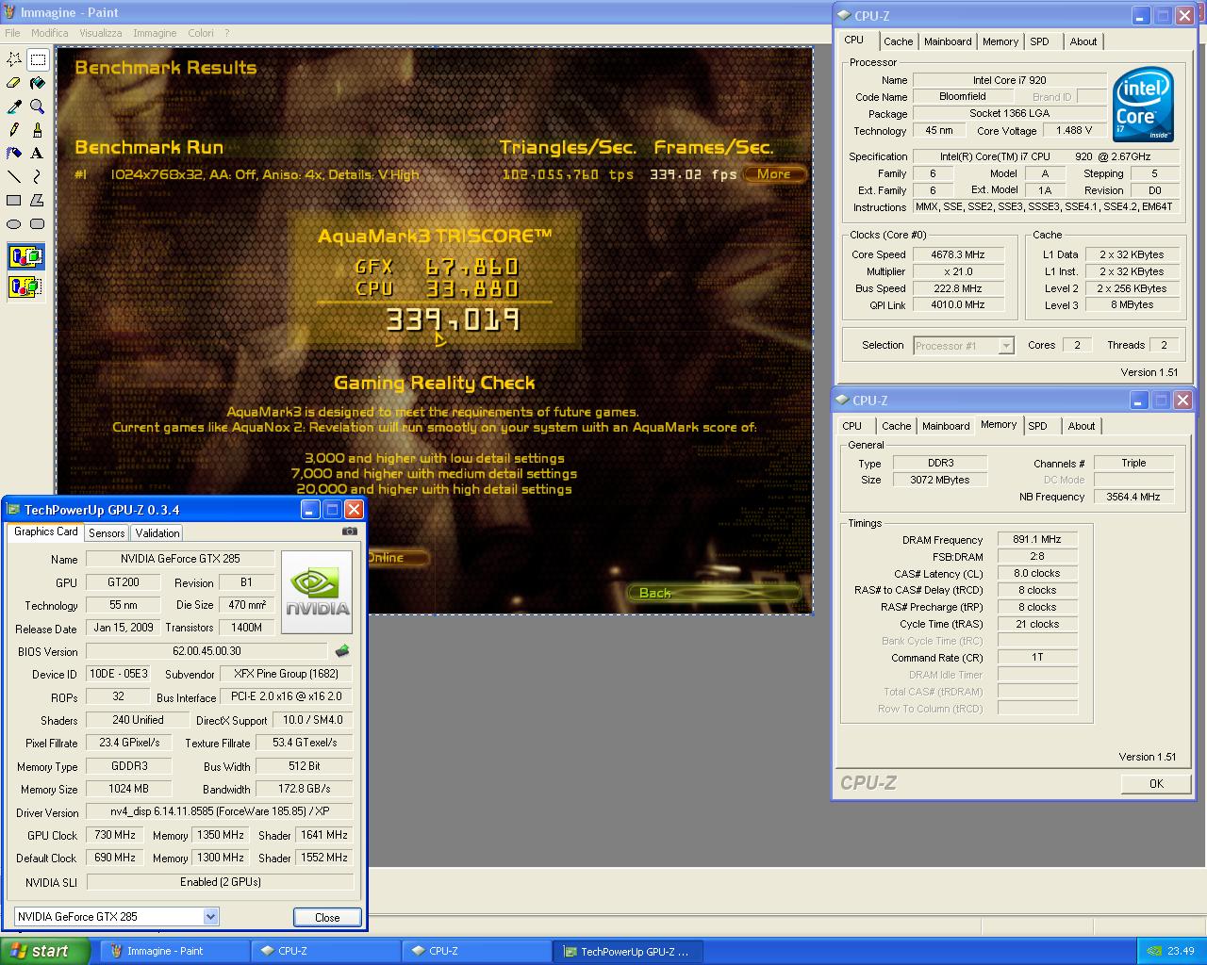Pick the Rounded Rectangle tool
Screen dimensions: 1207x965
pos(38,223)
